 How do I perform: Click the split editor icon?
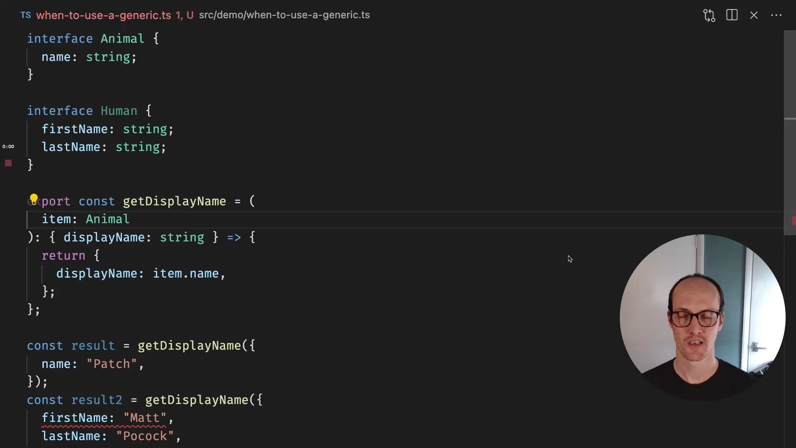[731, 15]
